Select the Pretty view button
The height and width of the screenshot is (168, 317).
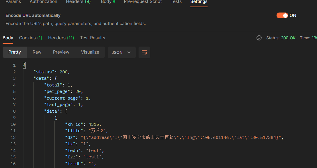tap(15, 52)
